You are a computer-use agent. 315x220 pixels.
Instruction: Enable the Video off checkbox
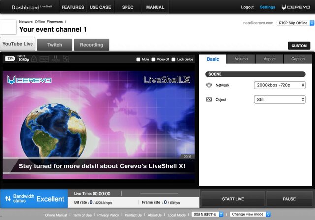153,59
